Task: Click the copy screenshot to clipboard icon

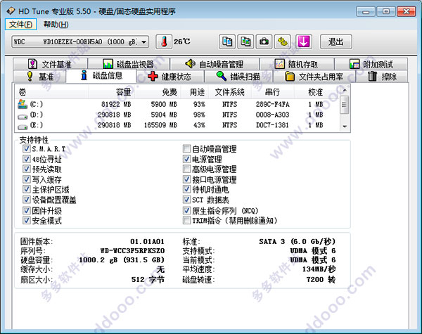Action: pyautogui.click(x=245, y=41)
